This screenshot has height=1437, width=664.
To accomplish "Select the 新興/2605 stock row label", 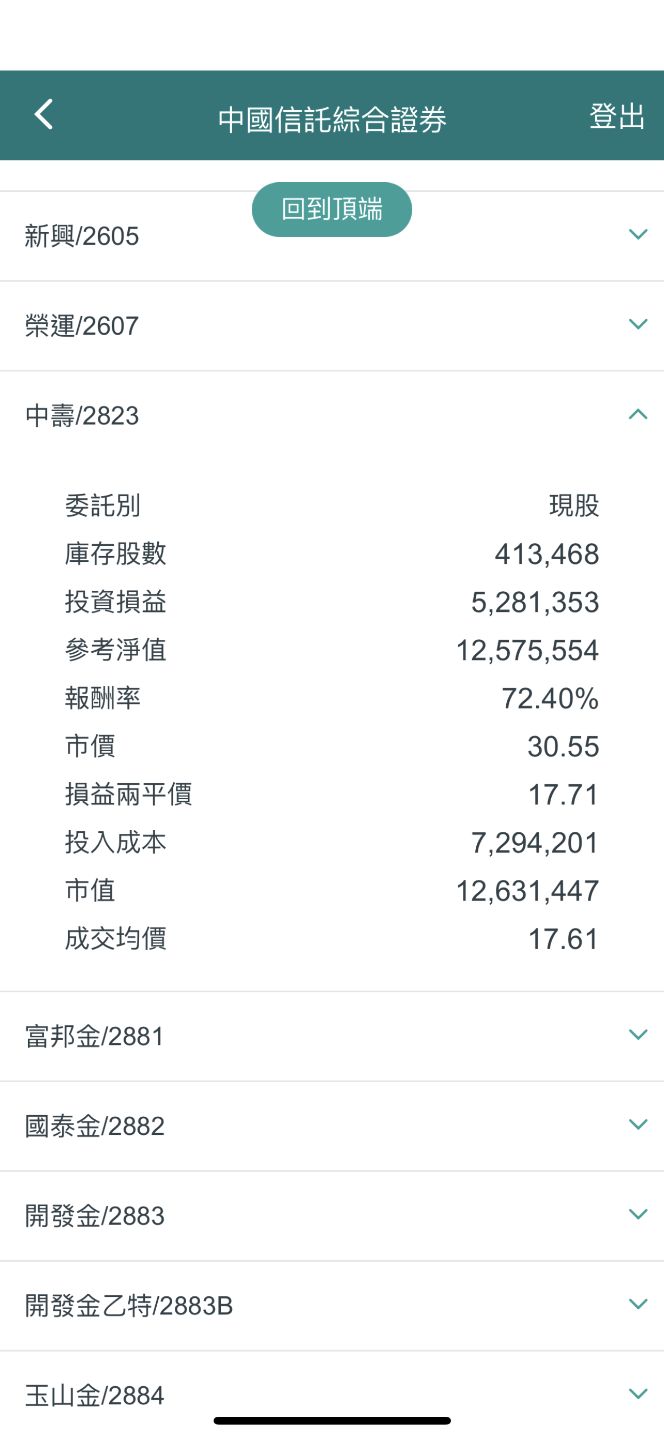I will 82,236.
